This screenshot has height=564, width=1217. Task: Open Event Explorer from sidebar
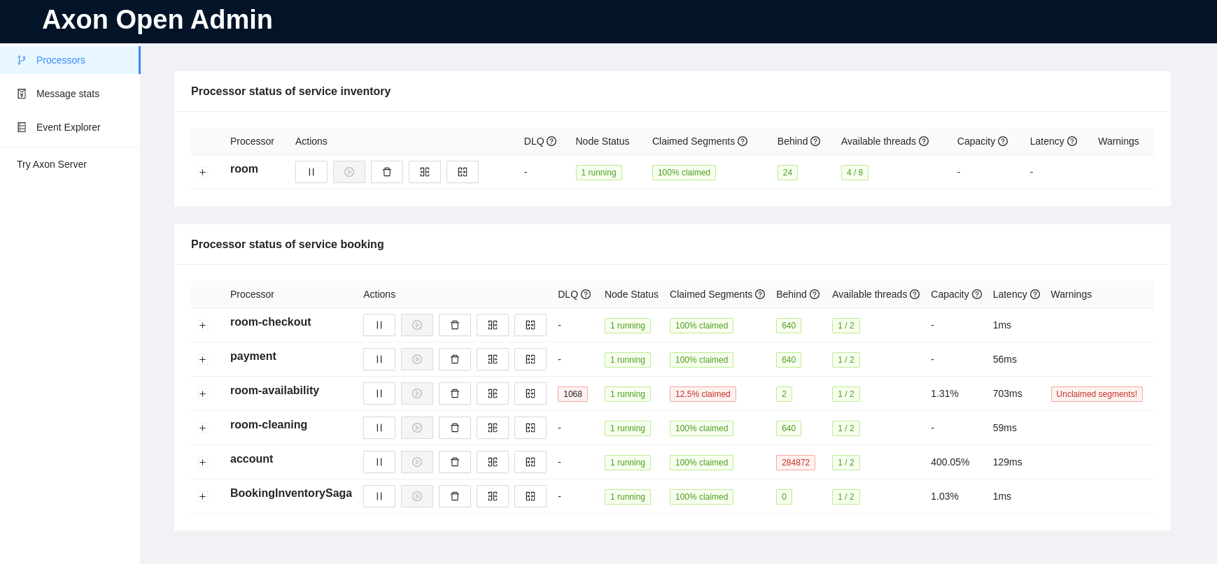coord(70,127)
